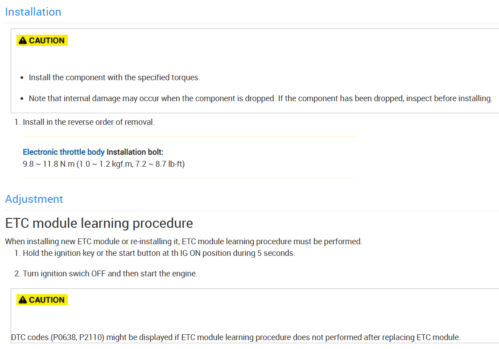Click the reverse order of removal step
499x349 pixels.
89,122
